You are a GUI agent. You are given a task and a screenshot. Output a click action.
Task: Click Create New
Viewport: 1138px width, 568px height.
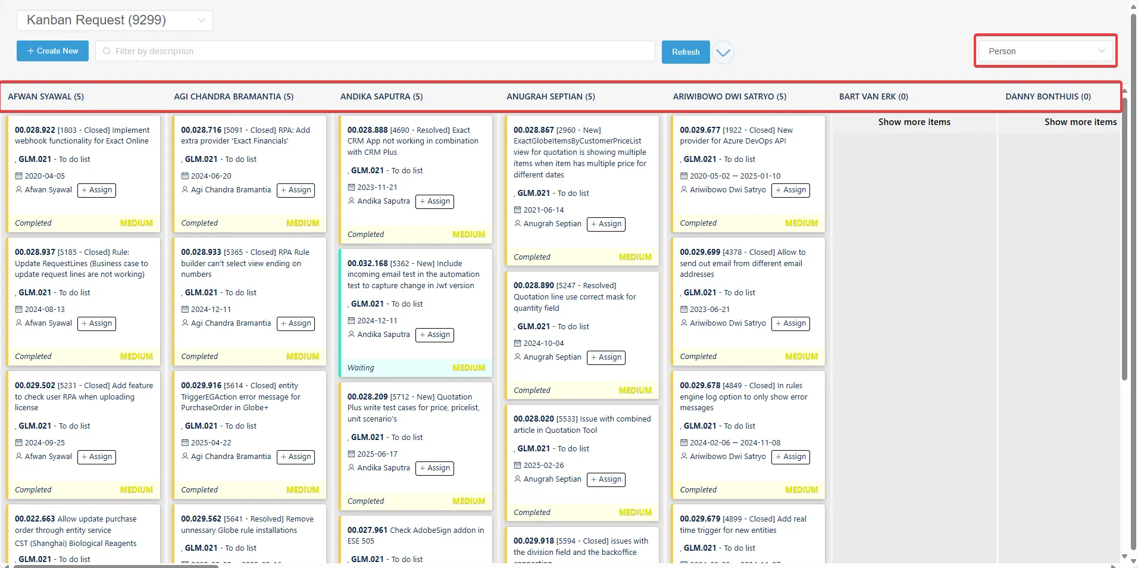point(52,51)
